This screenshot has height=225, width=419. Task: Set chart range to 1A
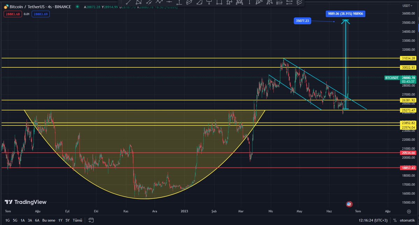pyautogui.click(x=23, y=220)
